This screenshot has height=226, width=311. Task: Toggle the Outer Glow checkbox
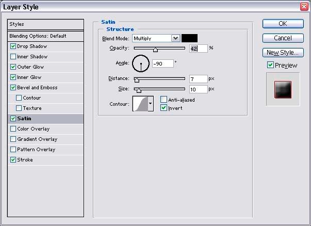13,67
